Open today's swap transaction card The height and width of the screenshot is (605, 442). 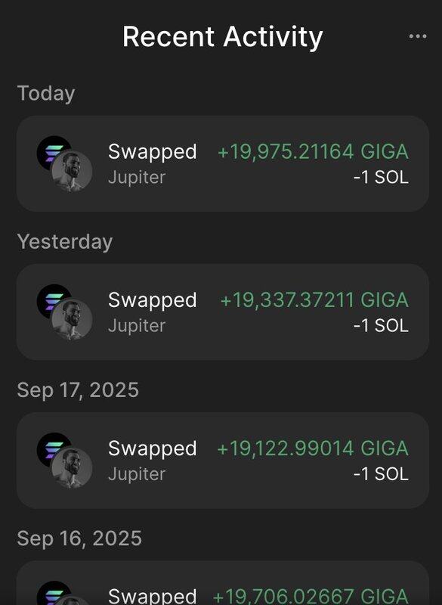click(x=223, y=163)
